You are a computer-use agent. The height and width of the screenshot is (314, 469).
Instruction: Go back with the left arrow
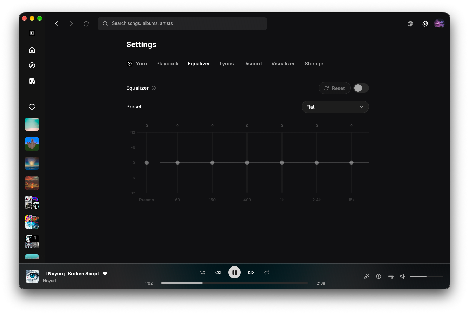point(57,24)
